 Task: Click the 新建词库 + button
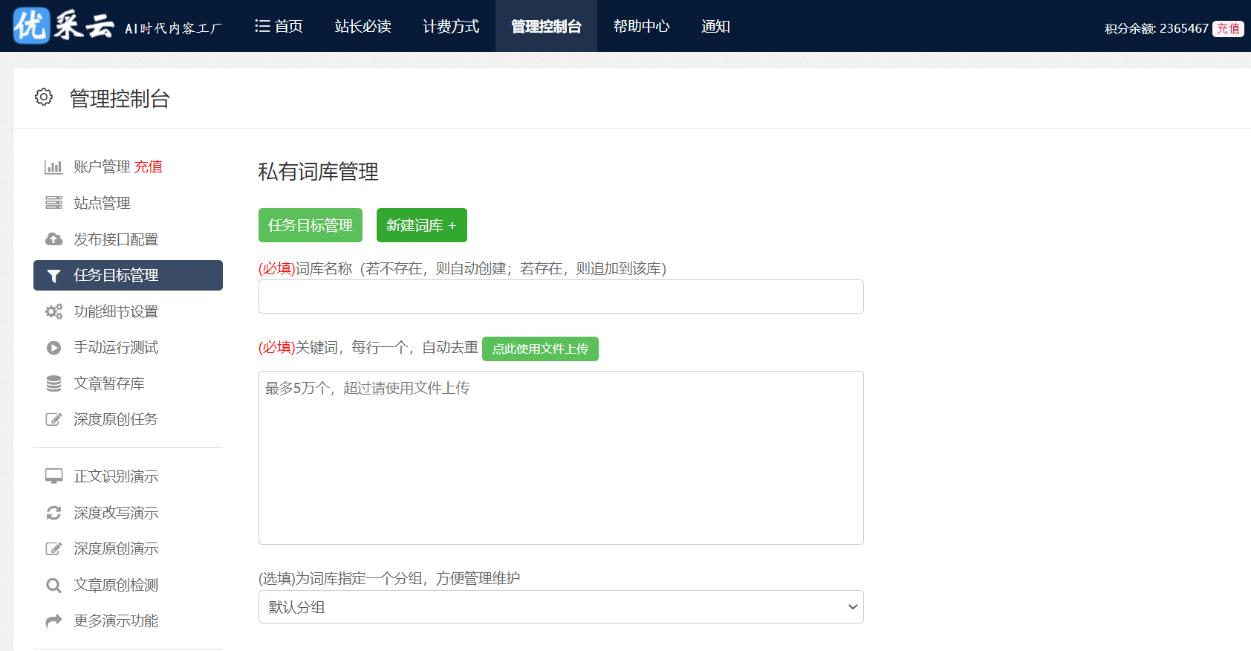click(422, 225)
